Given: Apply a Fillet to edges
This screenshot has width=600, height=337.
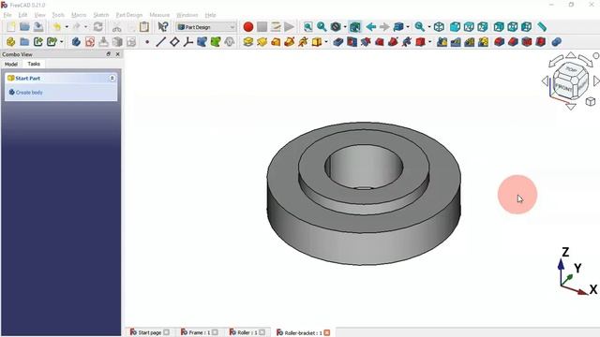Looking at the screenshot, I should coord(499,41).
